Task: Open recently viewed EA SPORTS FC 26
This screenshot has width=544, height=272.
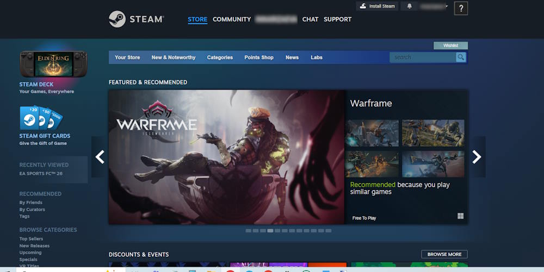Action: point(41,173)
